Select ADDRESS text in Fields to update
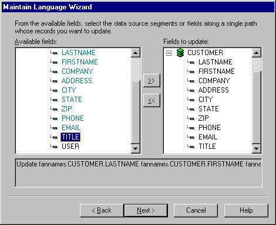This screenshot has height=225, width=276. pyautogui.click(x=214, y=90)
